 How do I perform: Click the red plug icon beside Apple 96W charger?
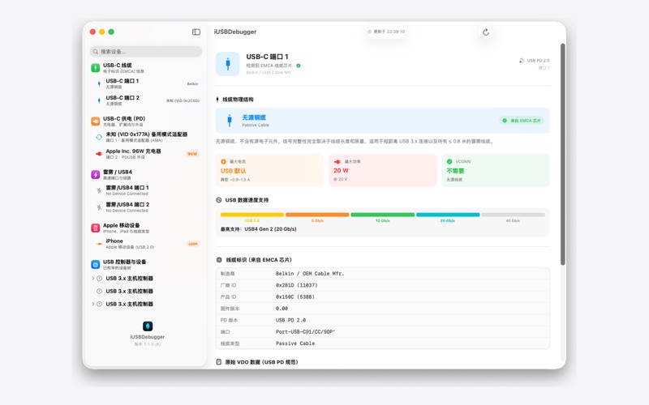99,154
